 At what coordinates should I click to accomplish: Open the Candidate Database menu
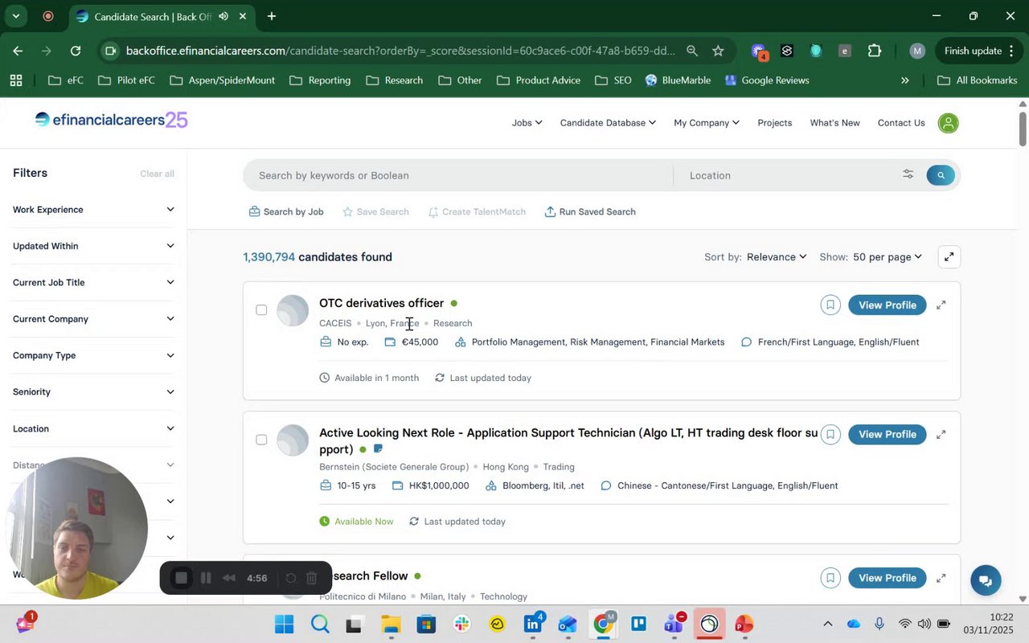coord(608,123)
